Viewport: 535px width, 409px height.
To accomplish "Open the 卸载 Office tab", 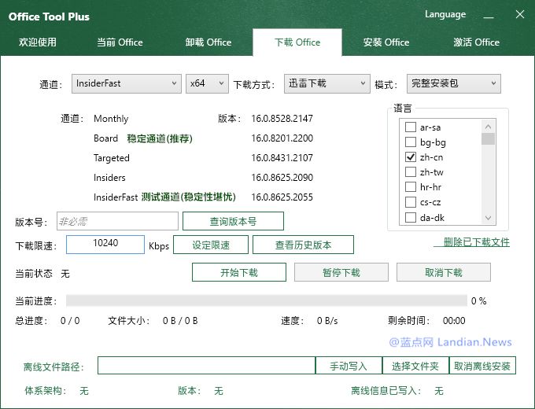I will [x=208, y=42].
